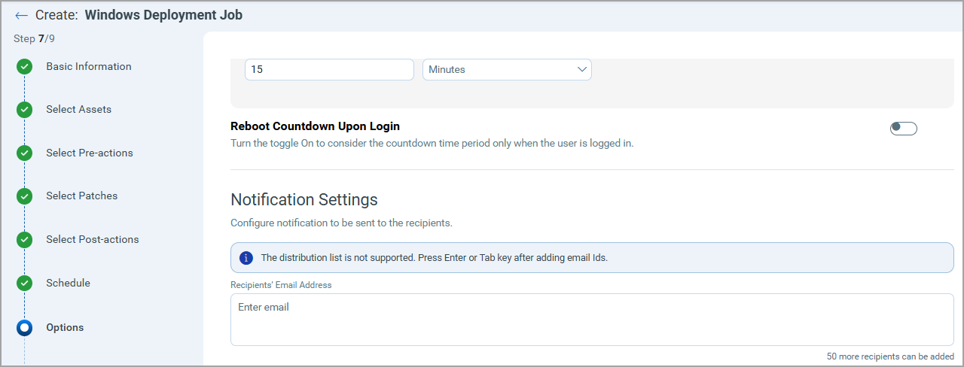
Task: Return to the Schedule step
Action: (68, 284)
